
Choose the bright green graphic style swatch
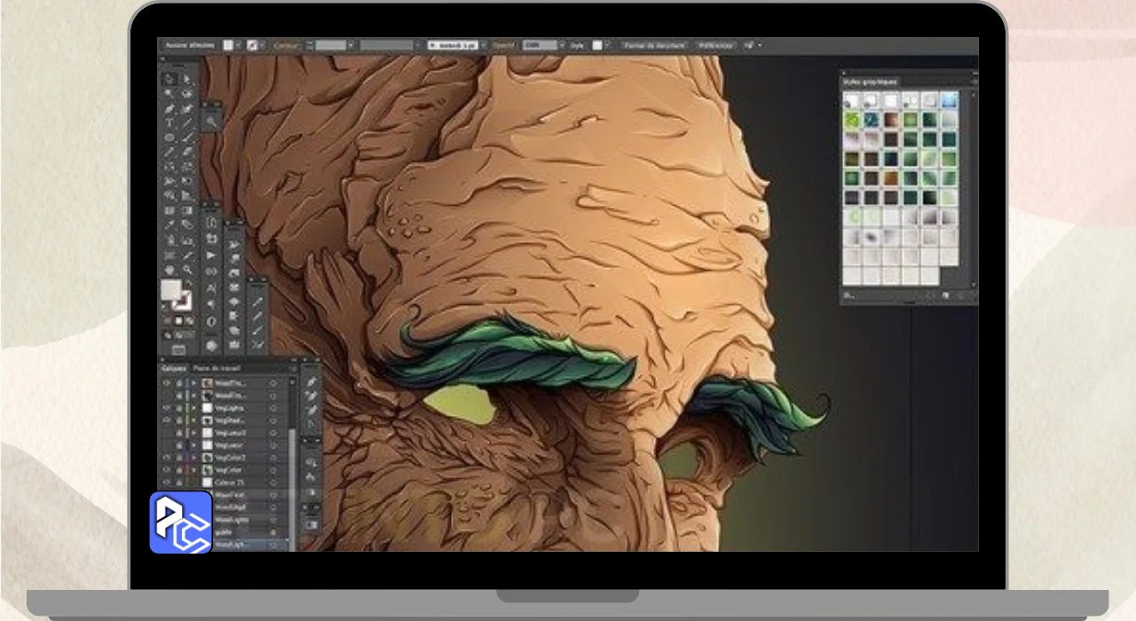[x=852, y=120]
